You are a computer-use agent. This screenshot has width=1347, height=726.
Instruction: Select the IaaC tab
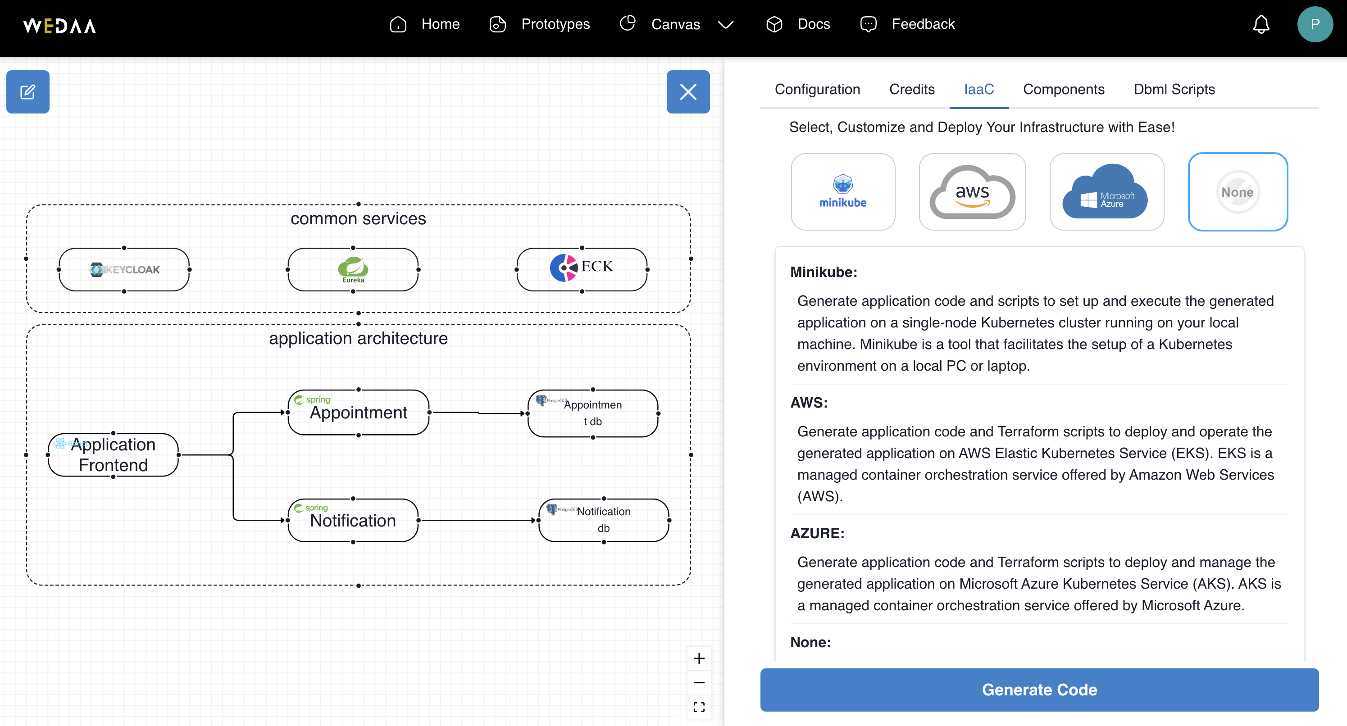[x=979, y=89]
